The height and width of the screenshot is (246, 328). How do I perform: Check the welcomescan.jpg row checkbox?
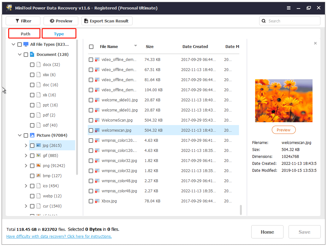pyautogui.click(x=91, y=130)
